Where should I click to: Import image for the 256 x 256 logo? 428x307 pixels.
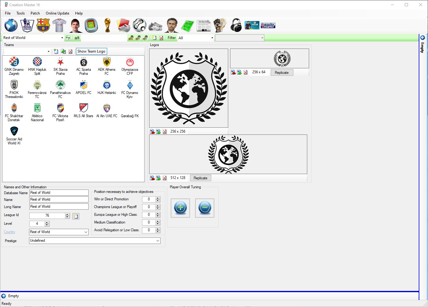pos(152,131)
